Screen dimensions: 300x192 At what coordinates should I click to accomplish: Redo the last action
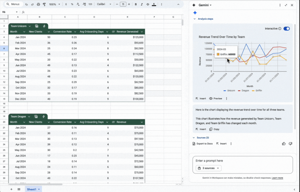32,4
